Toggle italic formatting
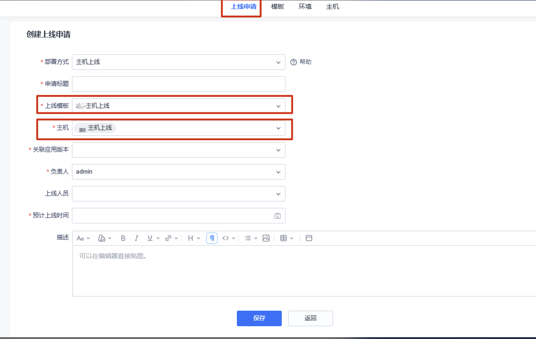 137,238
